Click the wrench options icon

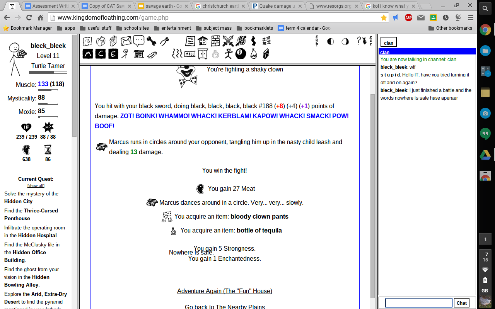151,41
